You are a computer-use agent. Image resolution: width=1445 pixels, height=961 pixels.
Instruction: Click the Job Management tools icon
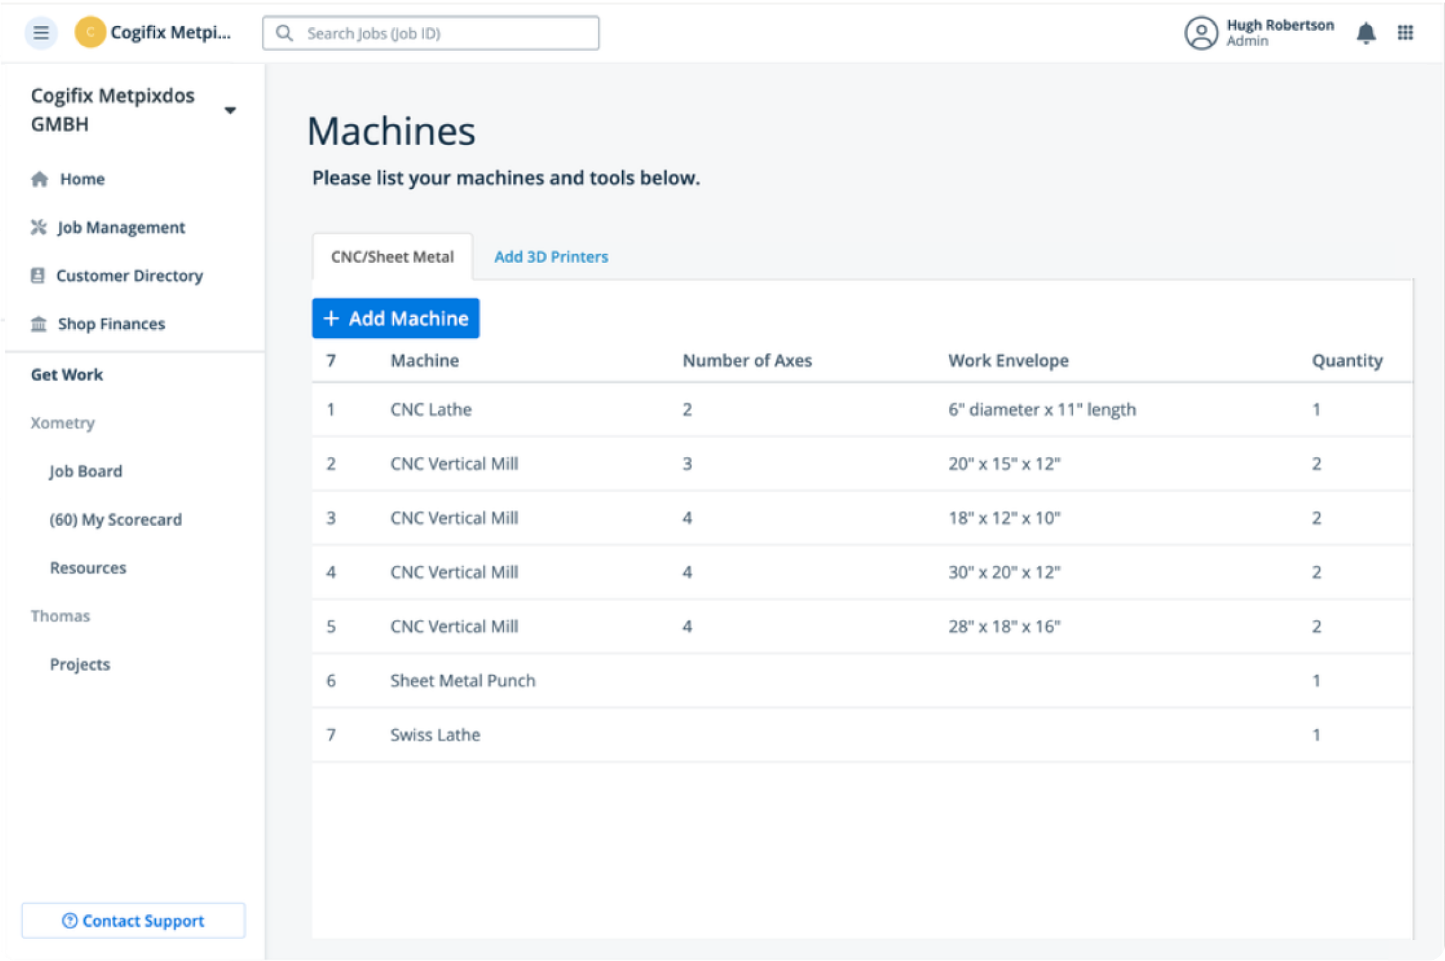[39, 227]
